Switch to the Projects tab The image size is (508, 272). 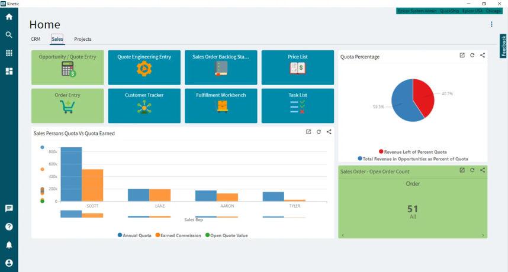pos(83,39)
